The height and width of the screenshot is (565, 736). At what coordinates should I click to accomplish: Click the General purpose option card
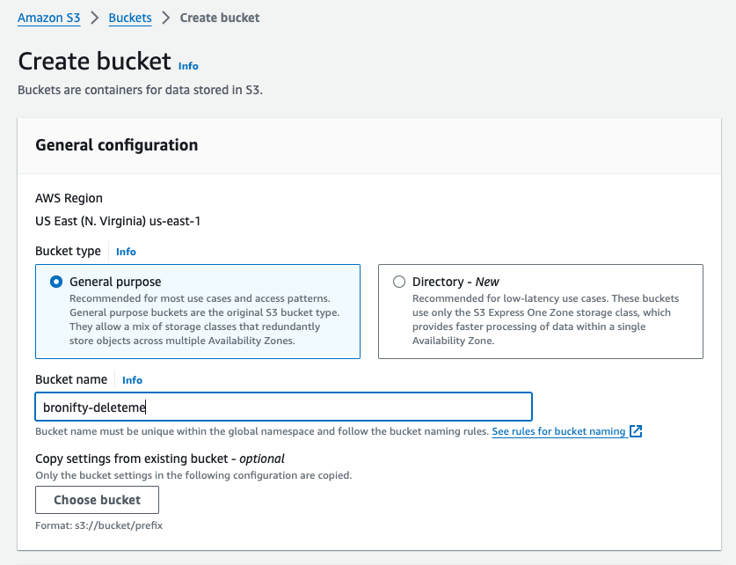click(198, 311)
